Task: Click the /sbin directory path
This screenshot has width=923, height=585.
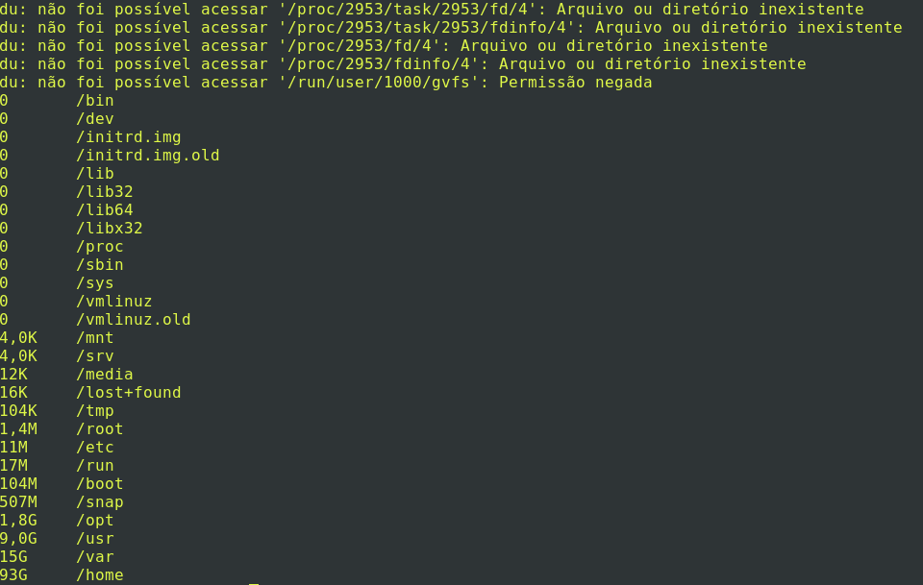Action: pos(100,265)
